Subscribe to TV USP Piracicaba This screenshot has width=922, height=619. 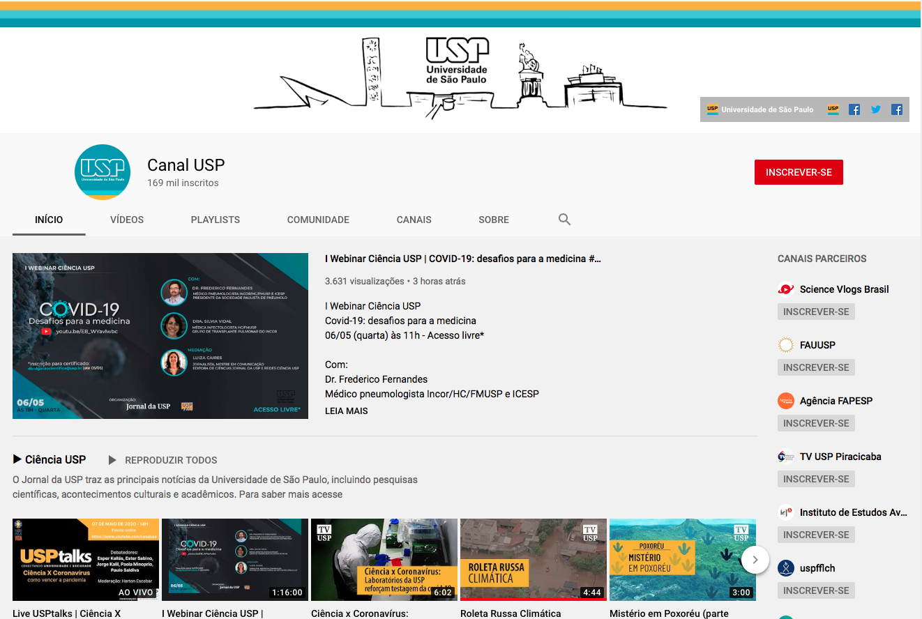pyautogui.click(x=816, y=479)
